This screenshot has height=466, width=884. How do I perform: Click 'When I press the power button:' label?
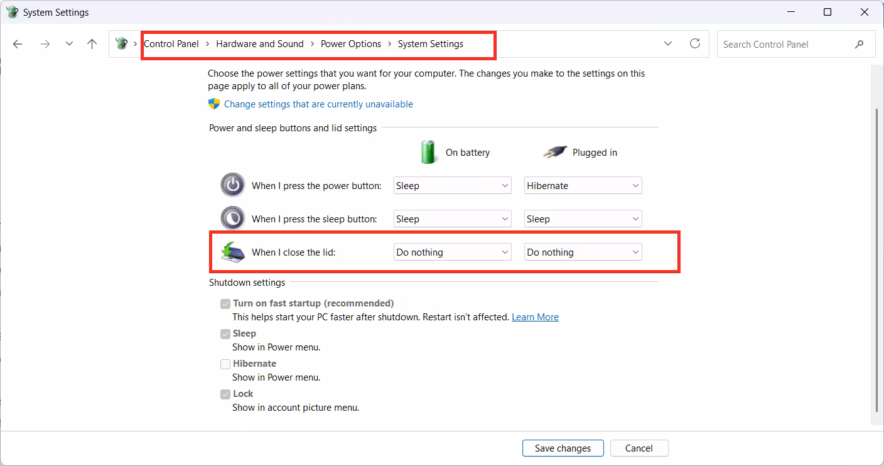click(316, 186)
